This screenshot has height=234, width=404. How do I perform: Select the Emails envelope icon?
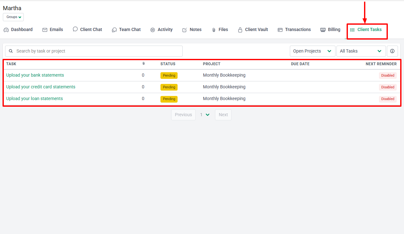44,29
